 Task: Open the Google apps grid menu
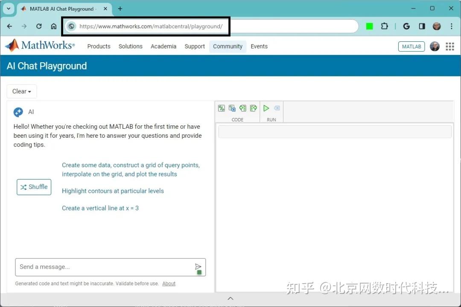tap(450, 46)
